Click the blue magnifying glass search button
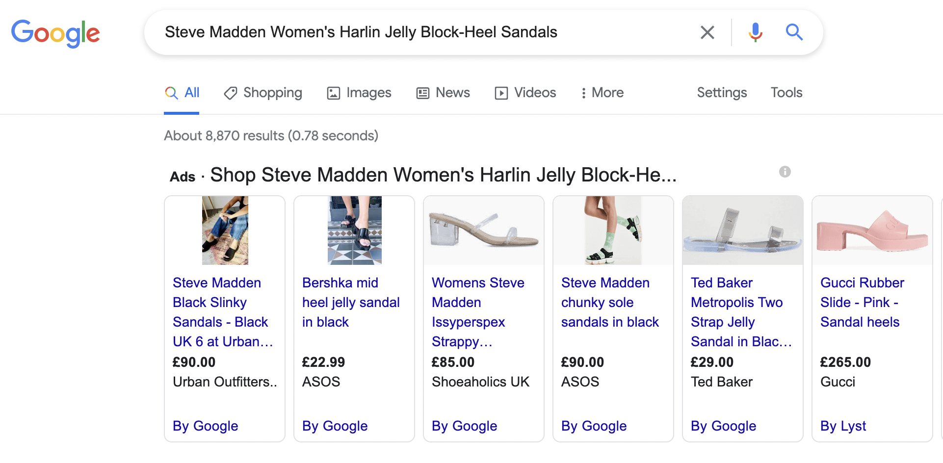Image resolution: width=943 pixels, height=463 pixels. click(x=794, y=32)
